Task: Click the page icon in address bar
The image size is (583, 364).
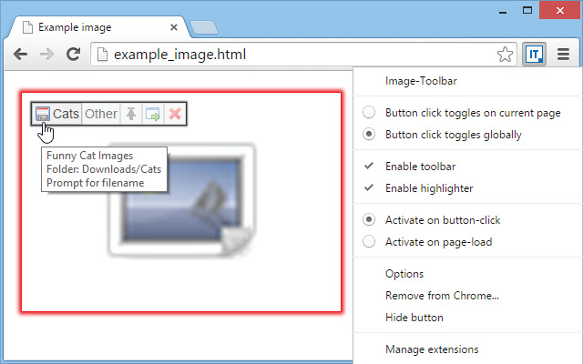Action: point(103,55)
